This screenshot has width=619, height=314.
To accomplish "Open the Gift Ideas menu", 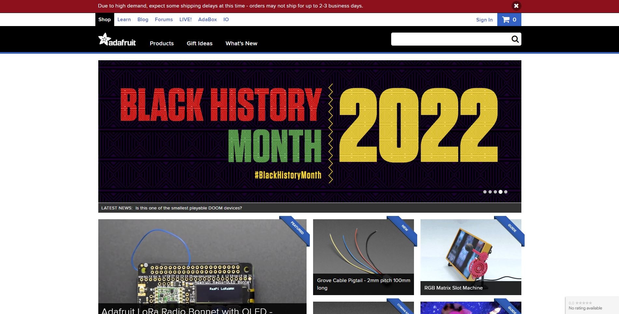I will click(199, 43).
